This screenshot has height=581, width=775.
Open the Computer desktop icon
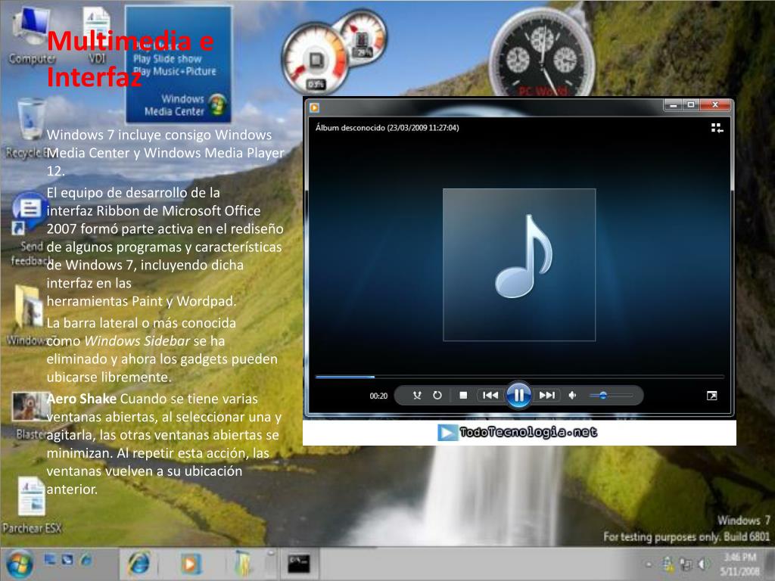tap(32, 36)
